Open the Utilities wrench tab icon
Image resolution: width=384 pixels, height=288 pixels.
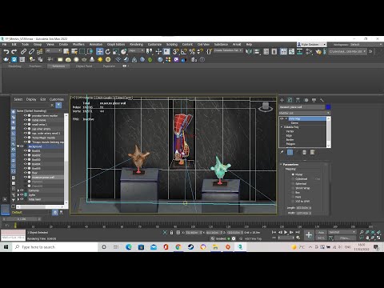(x=322, y=100)
